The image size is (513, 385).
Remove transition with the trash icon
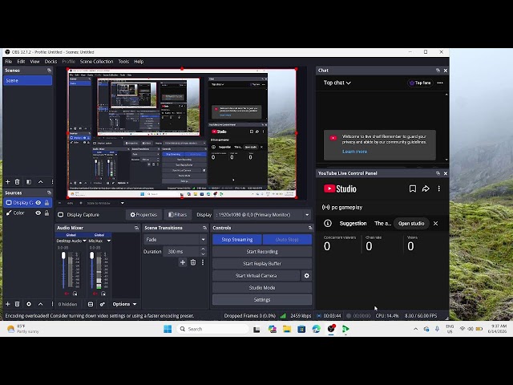[x=193, y=262]
